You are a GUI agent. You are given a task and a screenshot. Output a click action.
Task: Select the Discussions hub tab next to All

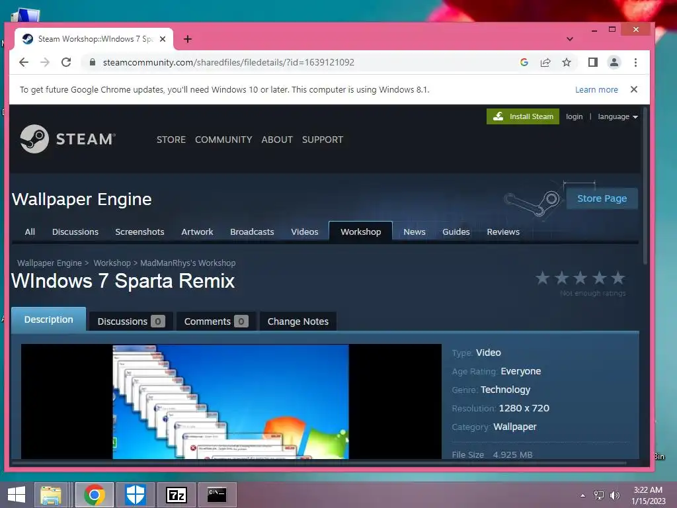[75, 232]
